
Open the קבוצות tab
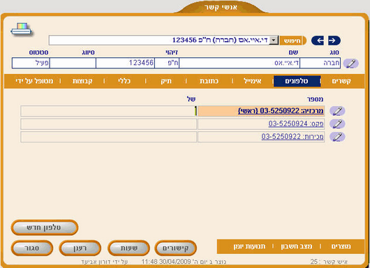click(x=82, y=81)
